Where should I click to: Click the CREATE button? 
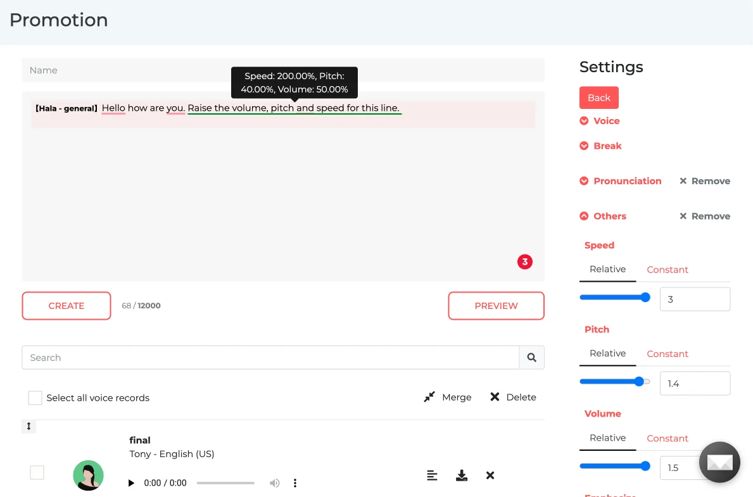tap(66, 306)
